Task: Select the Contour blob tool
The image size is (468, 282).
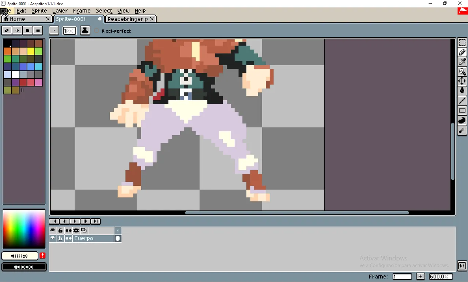Action: click(462, 120)
